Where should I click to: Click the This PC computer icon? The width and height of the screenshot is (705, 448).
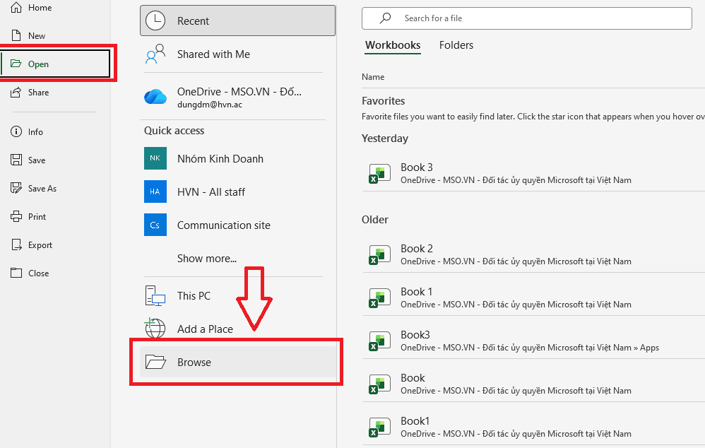155,296
